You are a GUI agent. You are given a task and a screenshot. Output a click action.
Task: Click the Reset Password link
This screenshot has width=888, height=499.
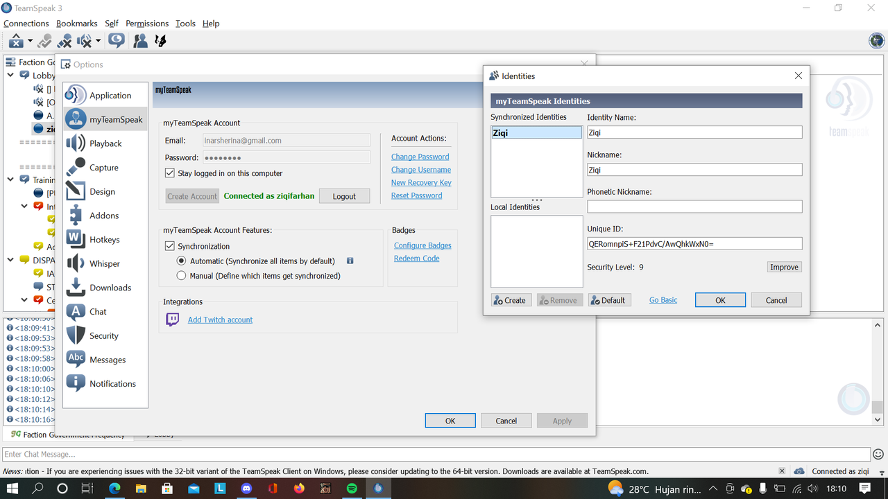[x=417, y=195]
